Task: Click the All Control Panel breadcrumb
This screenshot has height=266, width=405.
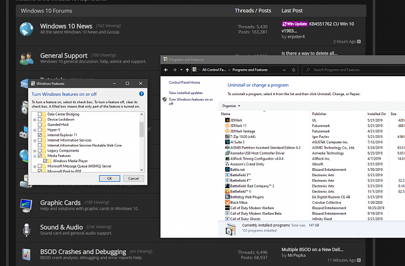Action: click(x=214, y=70)
